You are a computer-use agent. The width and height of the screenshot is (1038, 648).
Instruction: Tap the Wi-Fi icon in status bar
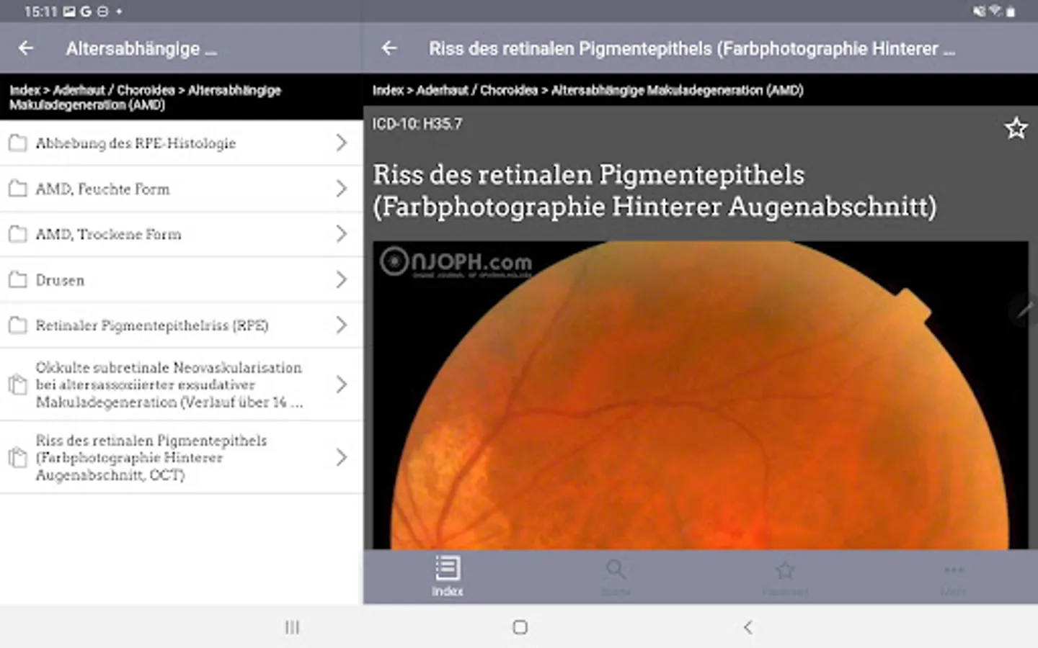(x=995, y=12)
